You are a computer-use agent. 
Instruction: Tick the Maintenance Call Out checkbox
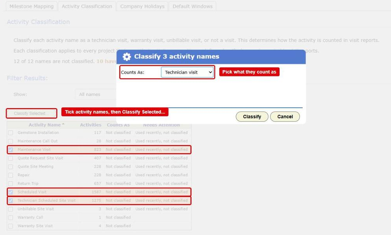pyautogui.click(x=11, y=141)
